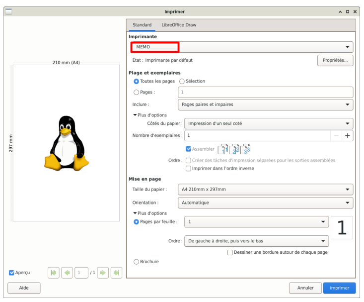Click the Nombre d'exemplaires input field
The width and height of the screenshot is (364, 302).
(257, 136)
